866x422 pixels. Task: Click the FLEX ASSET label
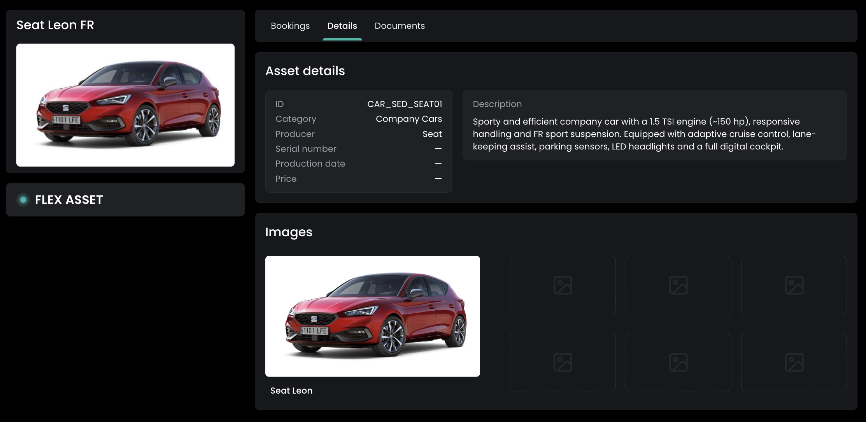tap(69, 200)
